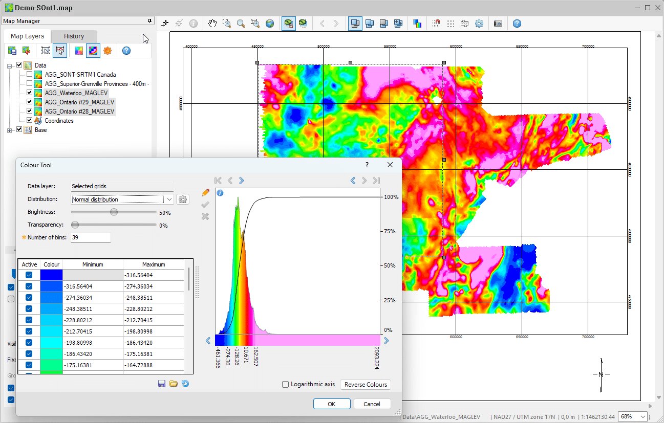Click the Brightness slider handle
Image resolution: width=664 pixels, height=423 pixels.
point(114,212)
